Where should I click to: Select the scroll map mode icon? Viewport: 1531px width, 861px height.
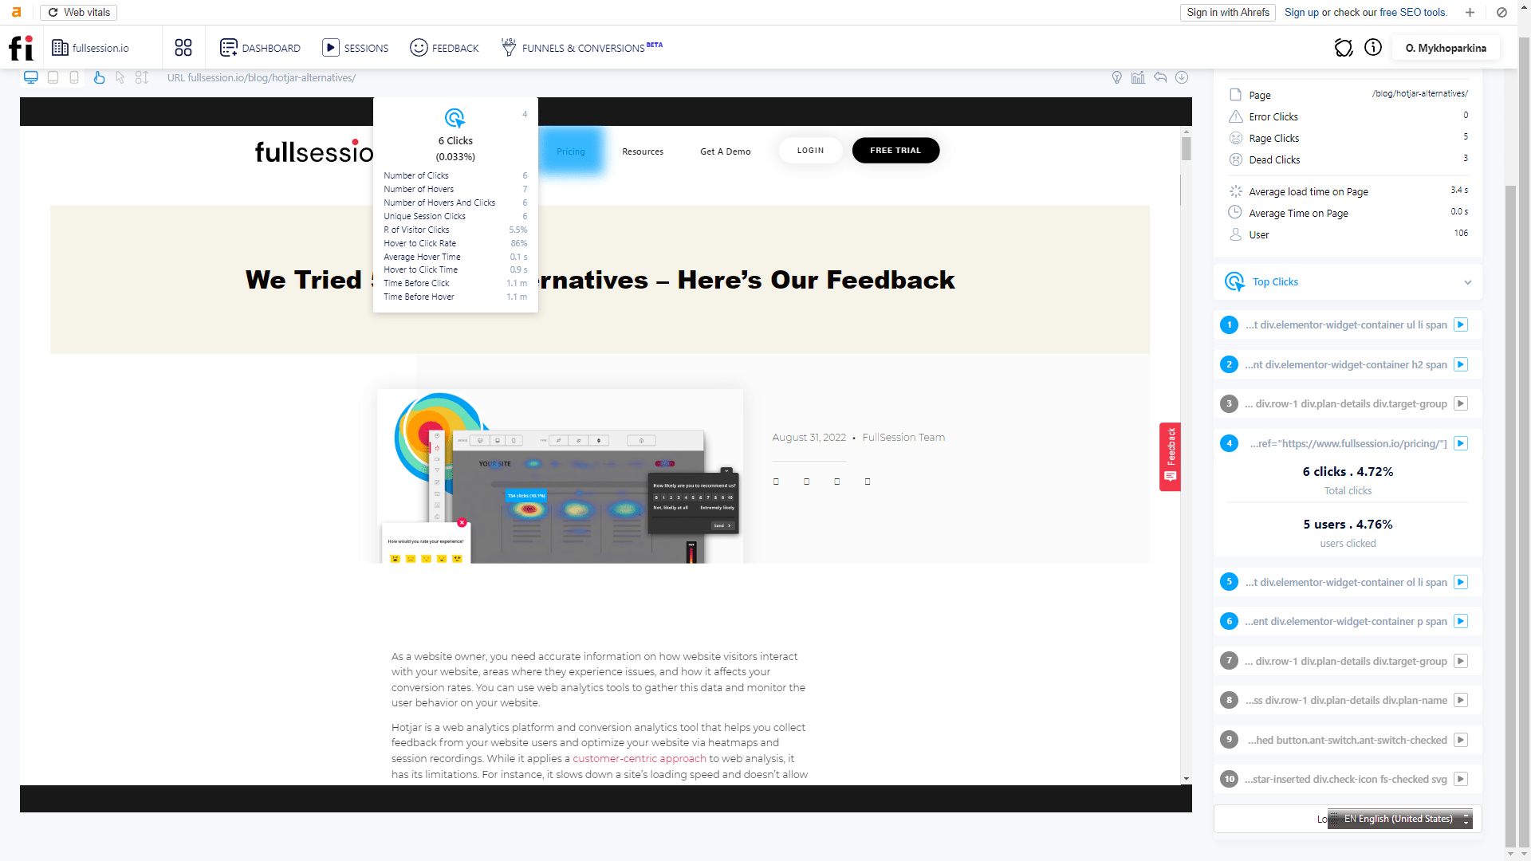(141, 77)
